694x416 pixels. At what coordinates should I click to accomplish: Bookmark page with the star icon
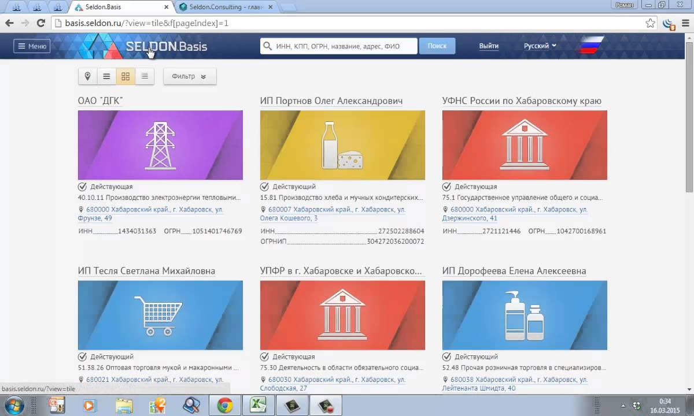651,23
